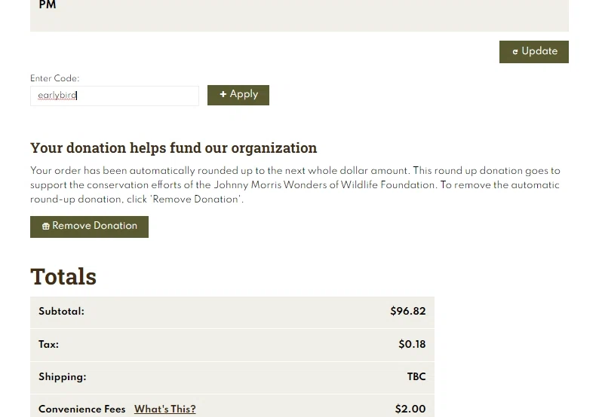Click the refresh icon on Update button
This screenshot has height=417, width=599.
(515, 52)
